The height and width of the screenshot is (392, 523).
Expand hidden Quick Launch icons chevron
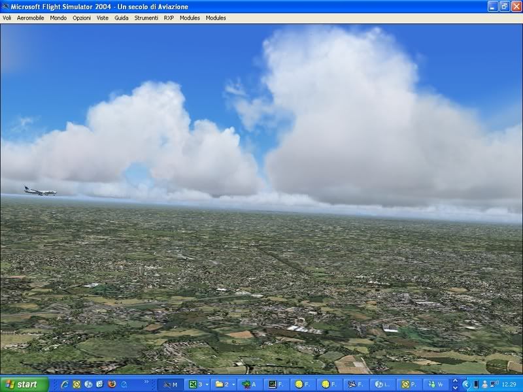[146, 382]
